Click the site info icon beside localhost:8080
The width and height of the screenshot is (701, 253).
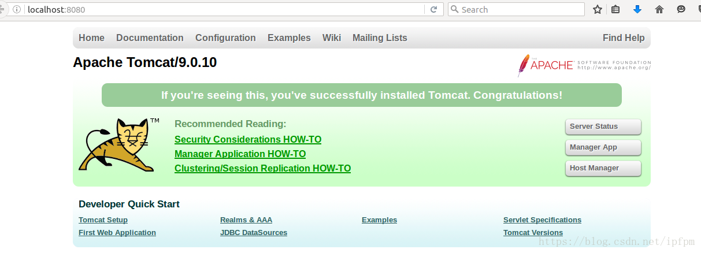tap(17, 9)
